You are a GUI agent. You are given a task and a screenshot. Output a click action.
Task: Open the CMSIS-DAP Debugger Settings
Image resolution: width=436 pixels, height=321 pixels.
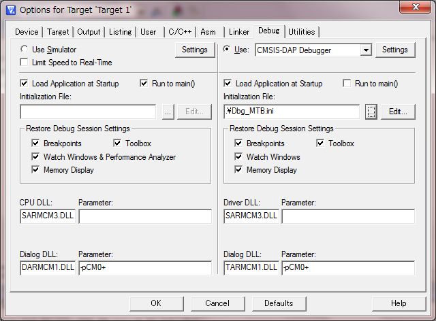click(394, 50)
